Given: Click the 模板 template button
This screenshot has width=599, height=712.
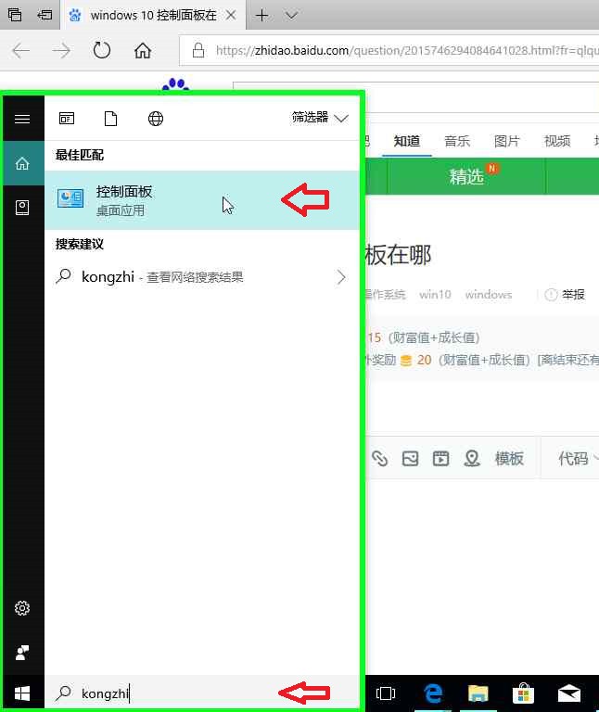Looking at the screenshot, I should (x=509, y=458).
